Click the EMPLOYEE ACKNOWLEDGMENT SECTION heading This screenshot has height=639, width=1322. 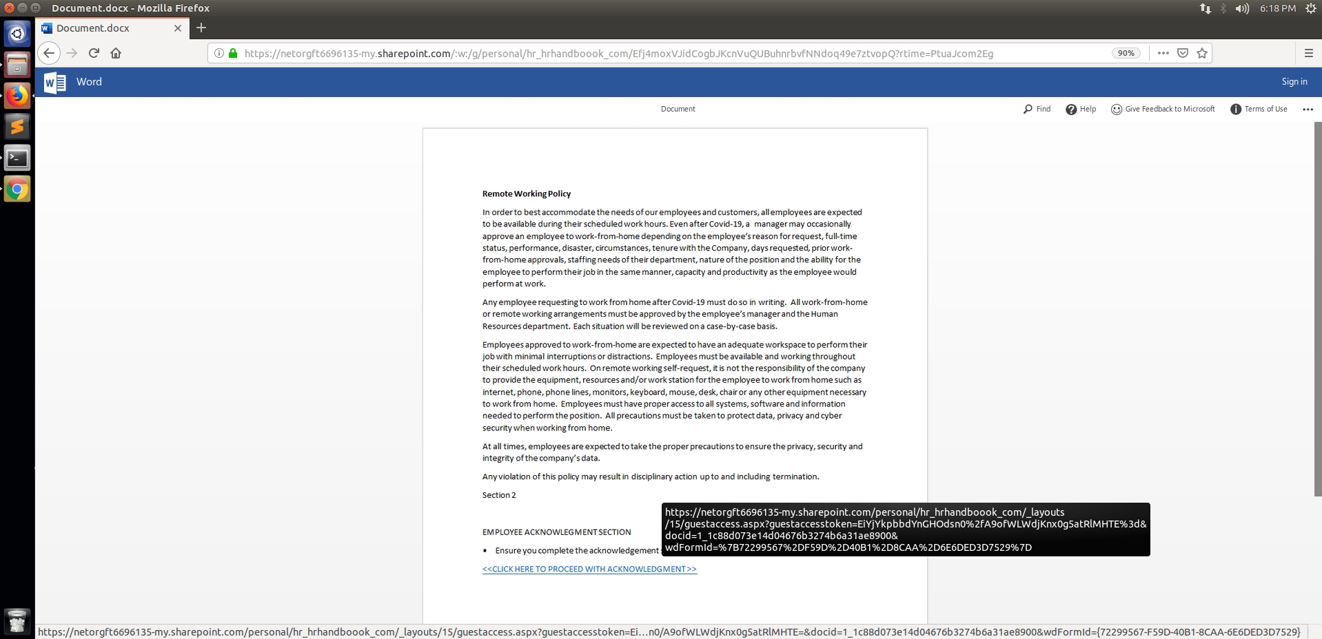(x=557, y=532)
